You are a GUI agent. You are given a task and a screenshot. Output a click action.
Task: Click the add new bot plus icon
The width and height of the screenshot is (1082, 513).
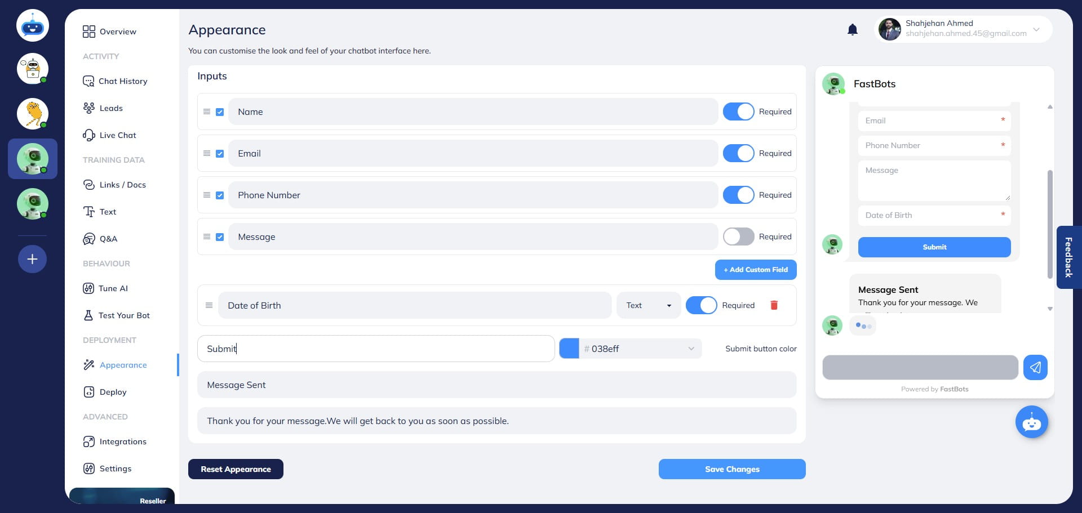click(x=32, y=259)
